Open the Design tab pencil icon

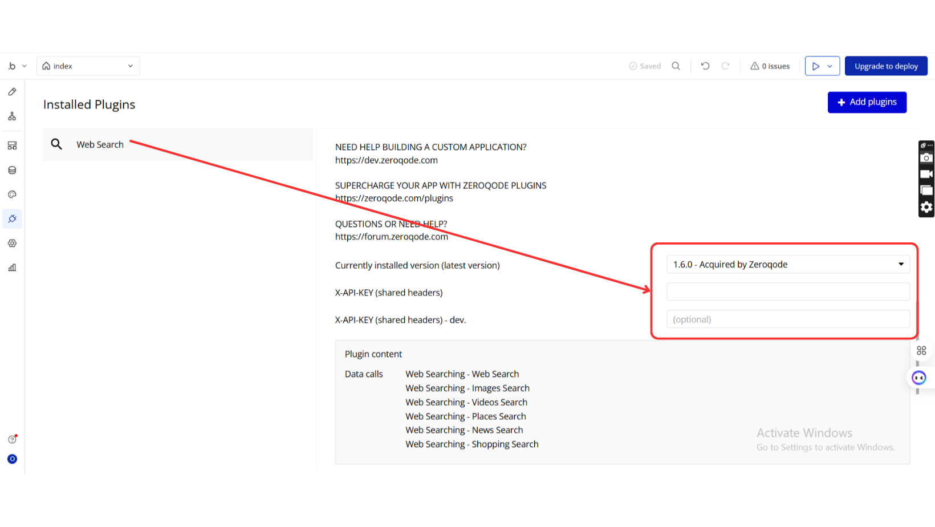[12, 92]
